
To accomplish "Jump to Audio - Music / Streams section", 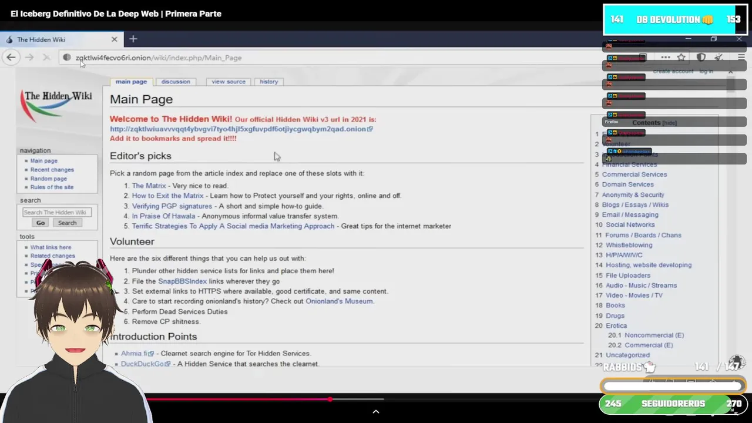I will click(641, 286).
